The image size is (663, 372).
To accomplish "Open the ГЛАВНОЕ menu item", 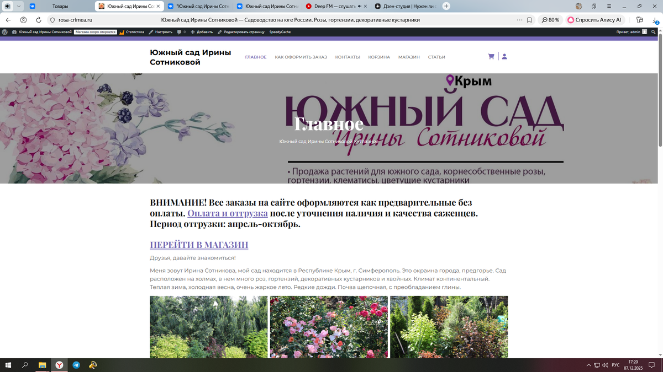I will click(x=256, y=57).
